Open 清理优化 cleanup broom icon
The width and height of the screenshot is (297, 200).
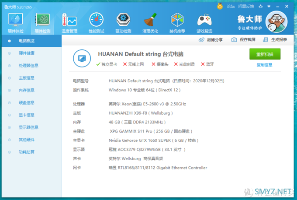(x=150, y=23)
